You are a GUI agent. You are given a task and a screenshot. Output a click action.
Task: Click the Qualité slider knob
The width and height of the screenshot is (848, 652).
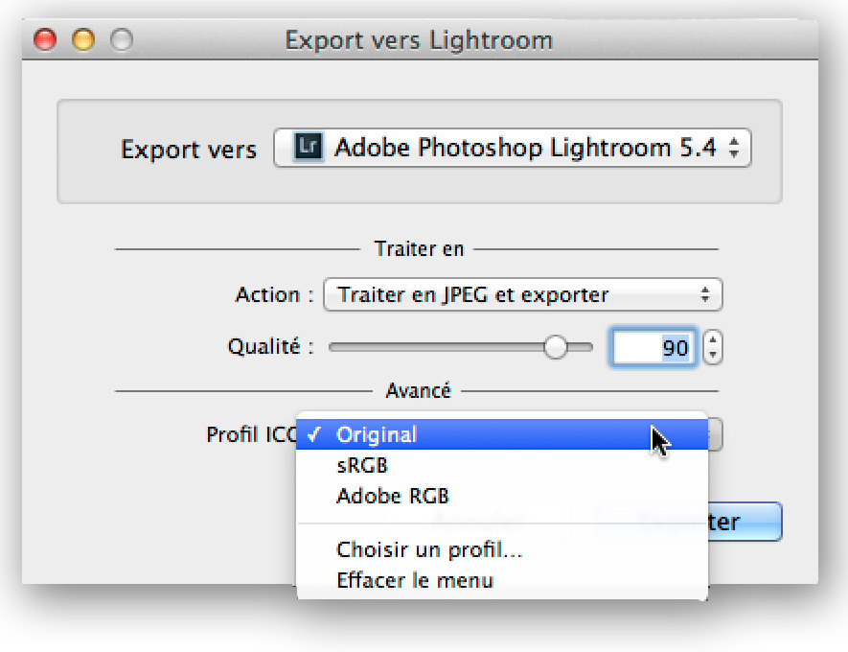555,347
